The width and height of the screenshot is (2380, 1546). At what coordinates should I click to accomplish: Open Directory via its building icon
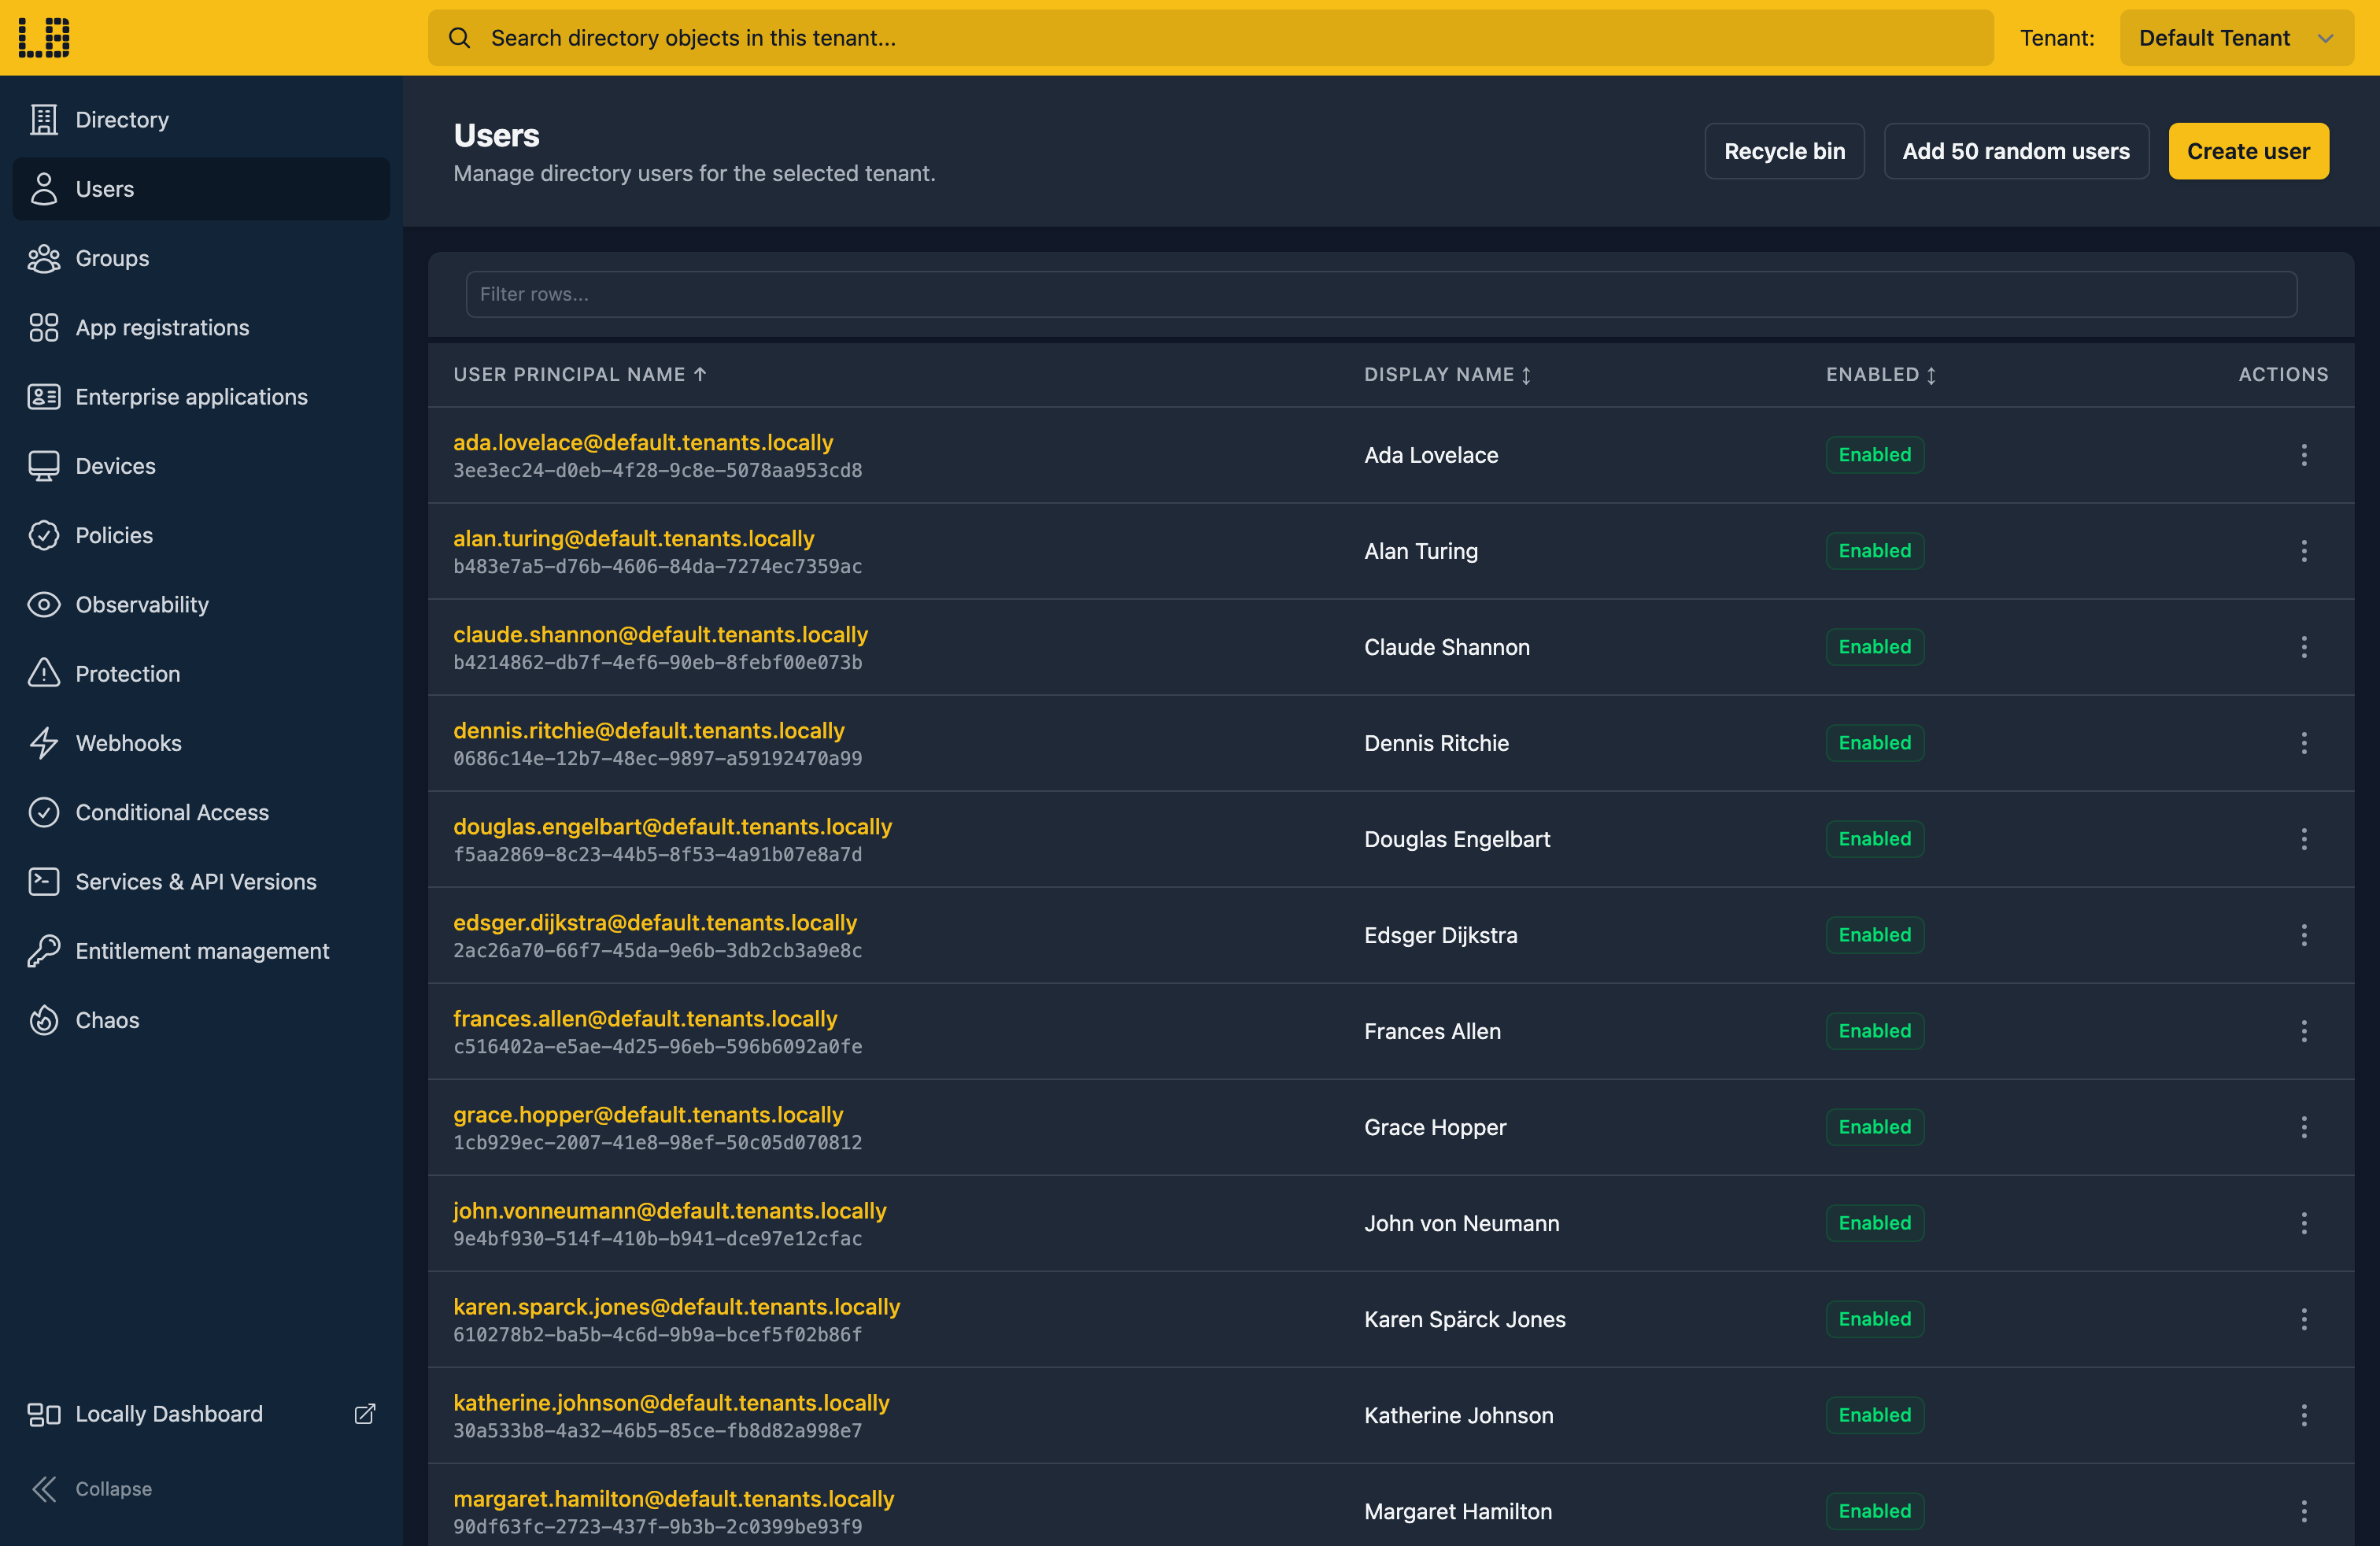click(44, 119)
